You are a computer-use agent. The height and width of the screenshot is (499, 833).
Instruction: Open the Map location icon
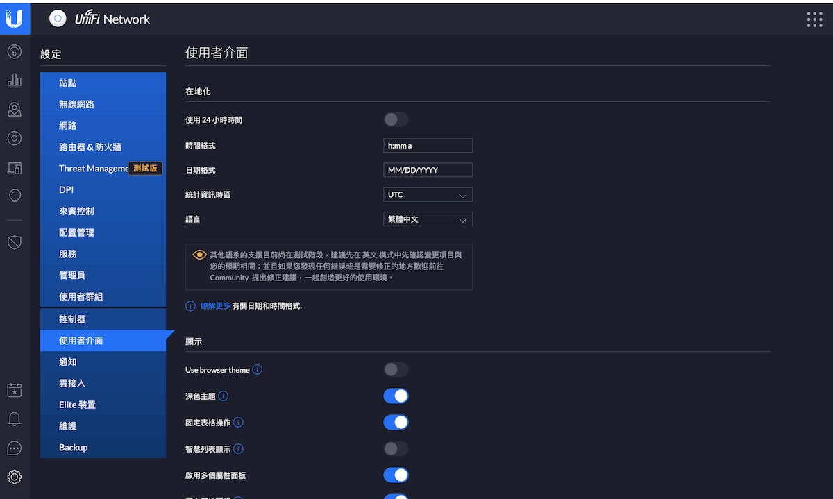pos(14,110)
